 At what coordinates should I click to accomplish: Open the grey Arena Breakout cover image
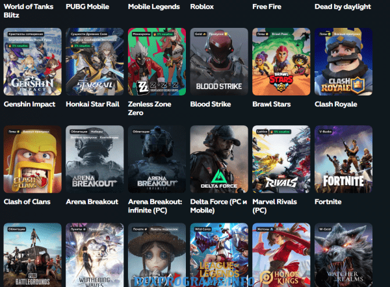(x=94, y=159)
